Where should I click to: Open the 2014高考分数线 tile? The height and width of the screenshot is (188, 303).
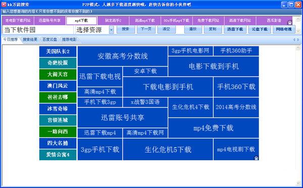pos(236,107)
